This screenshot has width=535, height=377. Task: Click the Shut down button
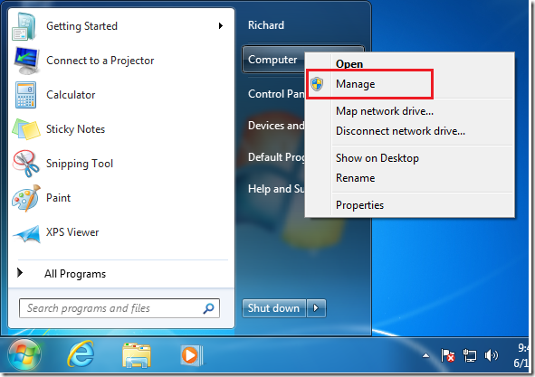click(274, 308)
